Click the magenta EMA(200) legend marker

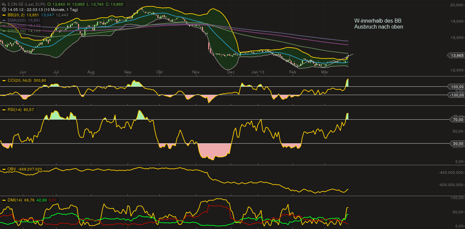point(4,26)
